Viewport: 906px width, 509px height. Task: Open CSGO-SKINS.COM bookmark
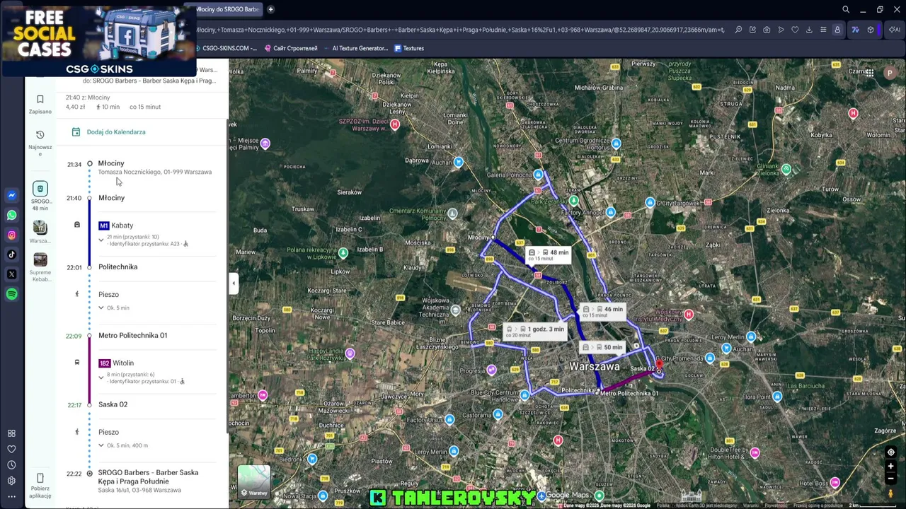(224, 48)
